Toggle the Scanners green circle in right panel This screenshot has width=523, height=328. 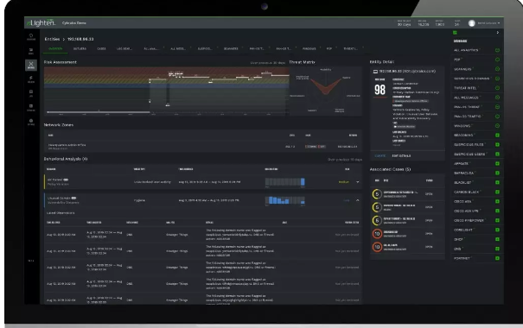tap(497, 69)
